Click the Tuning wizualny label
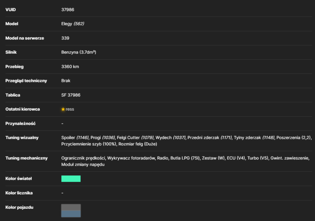The width and height of the screenshot is (315, 221). (22, 138)
